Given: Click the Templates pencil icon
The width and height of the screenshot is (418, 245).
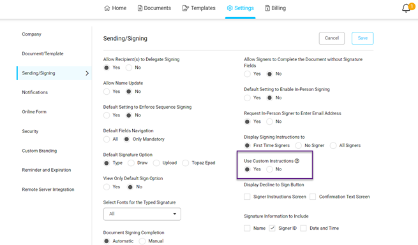Looking at the screenshot, I should (185, 8).
